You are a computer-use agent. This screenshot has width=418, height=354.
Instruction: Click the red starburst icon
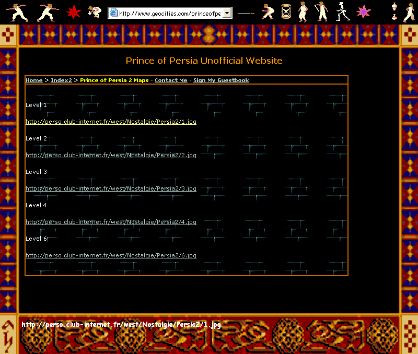tap(74, 12)
